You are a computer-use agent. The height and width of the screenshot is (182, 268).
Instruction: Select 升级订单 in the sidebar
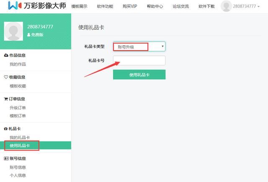(x=18, y=108)
